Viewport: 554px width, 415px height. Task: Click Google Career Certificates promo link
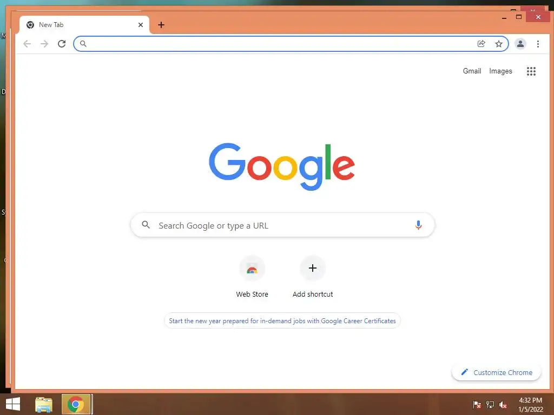pyautogui.click(x=282, y=321)
